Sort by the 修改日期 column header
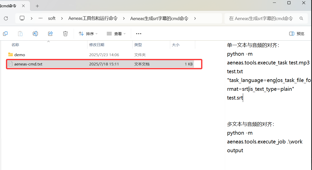This screenshot has height=170, width=312. pyautogui.click(x=97, y=45)
